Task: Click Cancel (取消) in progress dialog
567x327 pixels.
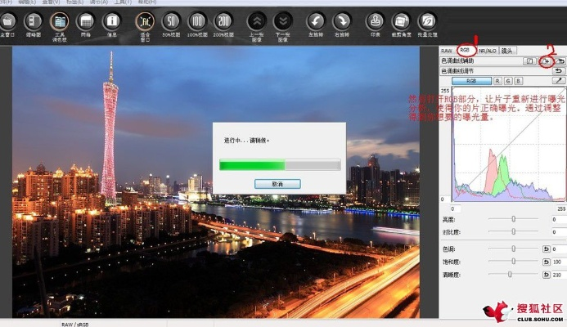Action: [x=277, y=184]
